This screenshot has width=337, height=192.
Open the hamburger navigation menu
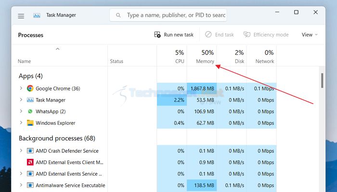click(21, 16)
